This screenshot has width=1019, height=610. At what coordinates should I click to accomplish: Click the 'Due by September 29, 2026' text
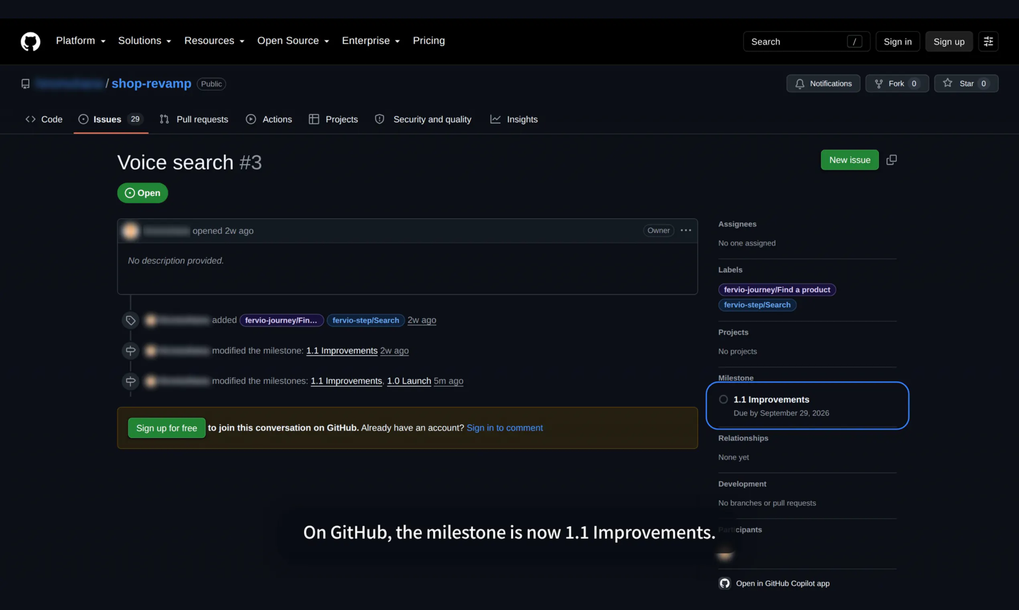(x=782, y=413)
